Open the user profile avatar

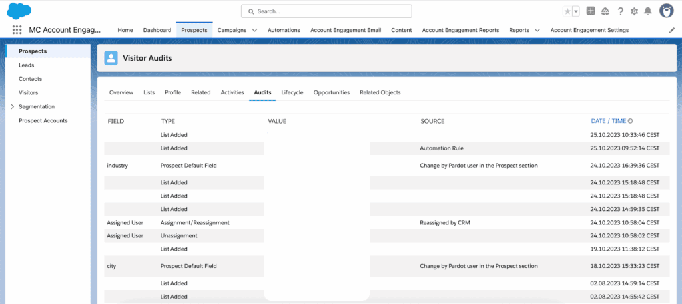point(666,11)
